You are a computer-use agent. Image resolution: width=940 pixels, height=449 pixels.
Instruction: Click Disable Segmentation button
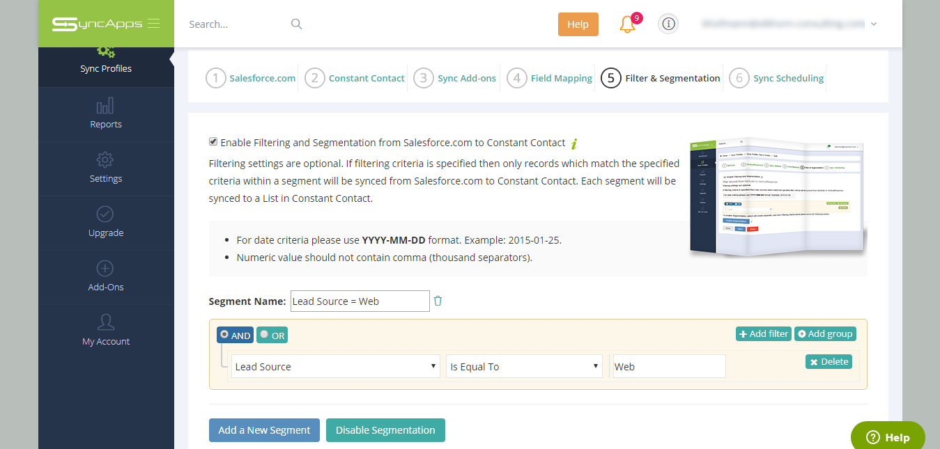click(x=385, y=430)
